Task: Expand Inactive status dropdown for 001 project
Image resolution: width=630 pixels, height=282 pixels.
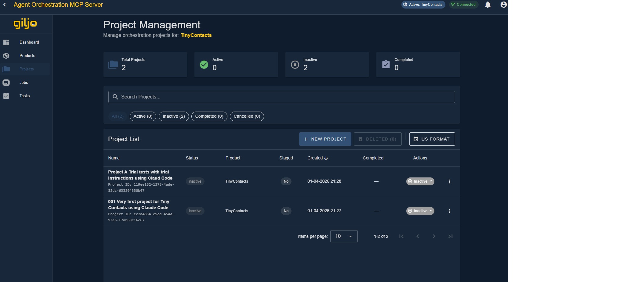Action: point(420,211)
